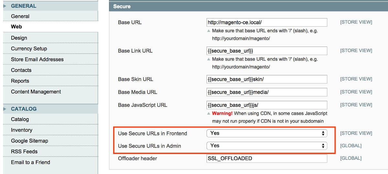The height and width of the screenshot is (174, 388).
Task: Click the Base Skin URL label
Action: click(x=135, y=79)
